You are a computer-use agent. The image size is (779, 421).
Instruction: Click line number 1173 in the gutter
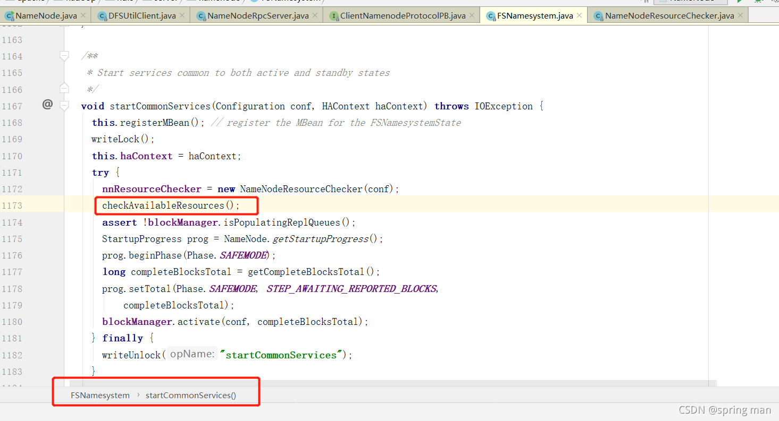(12, 205)
